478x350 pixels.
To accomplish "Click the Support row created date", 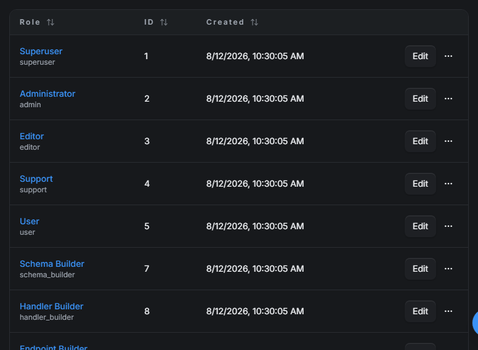I will point(255,184).
